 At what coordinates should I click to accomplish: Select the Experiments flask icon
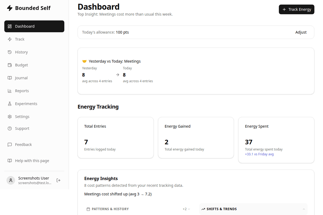click(x=10, y=103)
